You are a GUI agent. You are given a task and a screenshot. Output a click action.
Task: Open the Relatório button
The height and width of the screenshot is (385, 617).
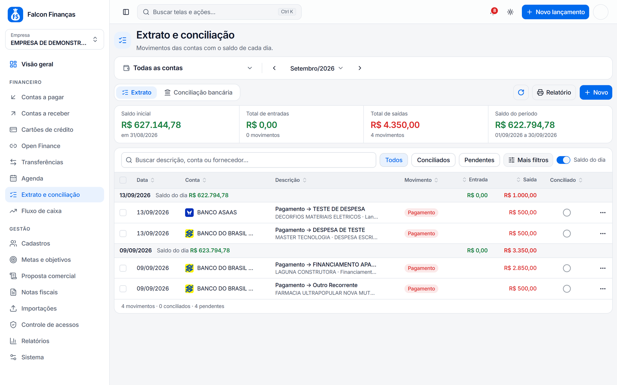554,92
